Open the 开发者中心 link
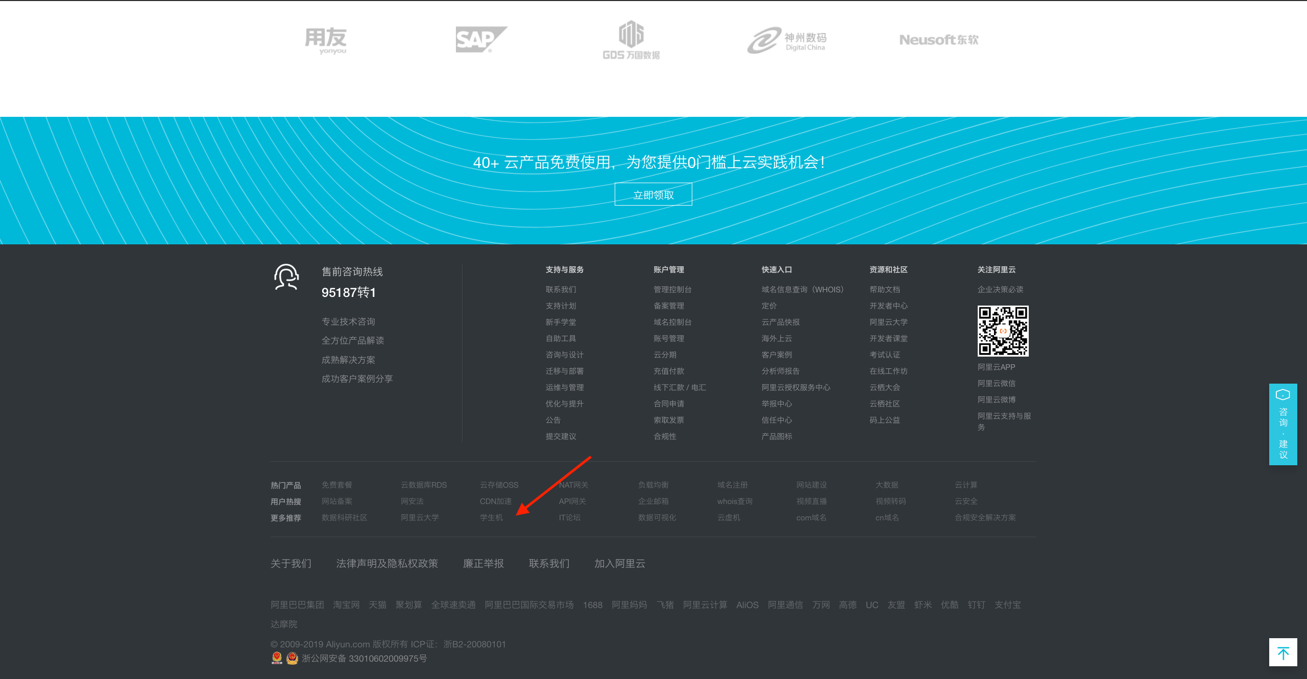 888,306
